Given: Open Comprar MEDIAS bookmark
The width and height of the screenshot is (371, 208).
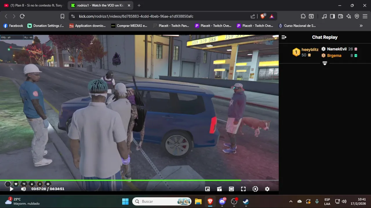Looking at the screenshot, I should click(x=129, y=26).
